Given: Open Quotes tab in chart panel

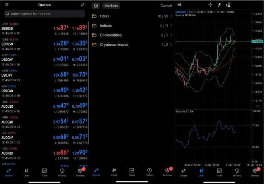Looking at the screenshot, I should point(184,172).
